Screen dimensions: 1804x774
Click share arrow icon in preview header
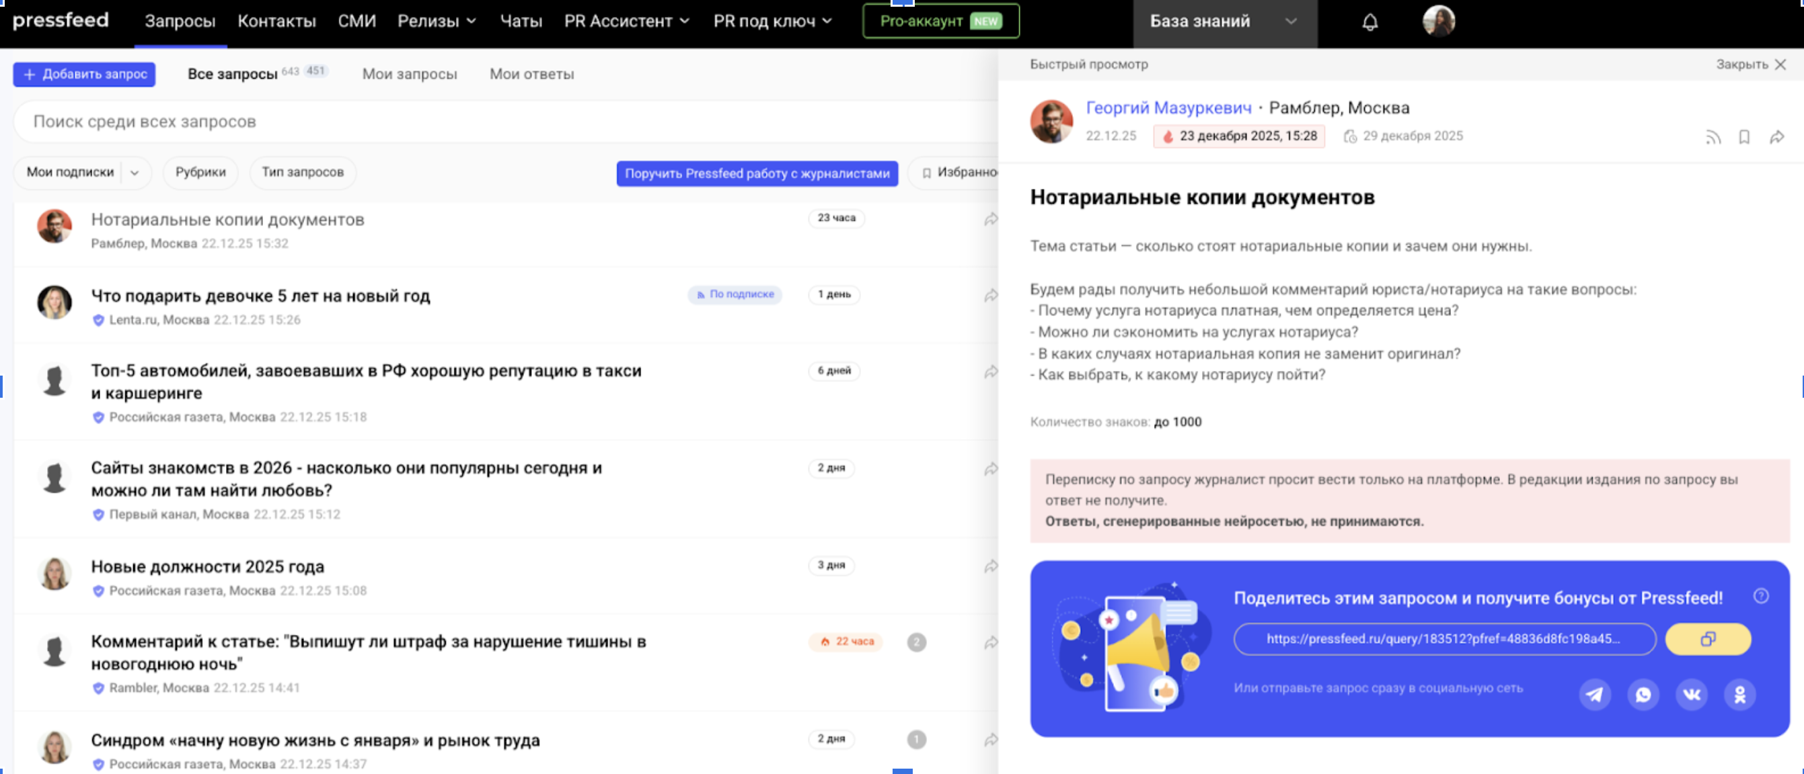(x=1776, y=137)
